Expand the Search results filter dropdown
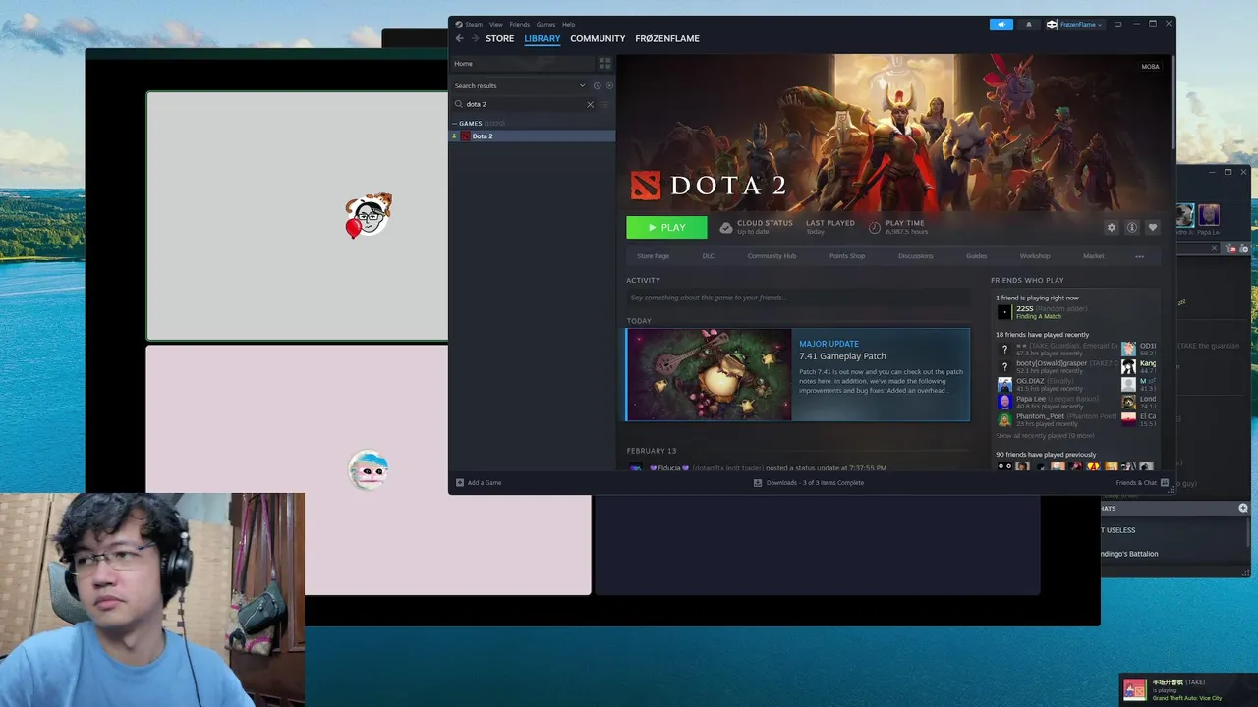 click(582, 85)
